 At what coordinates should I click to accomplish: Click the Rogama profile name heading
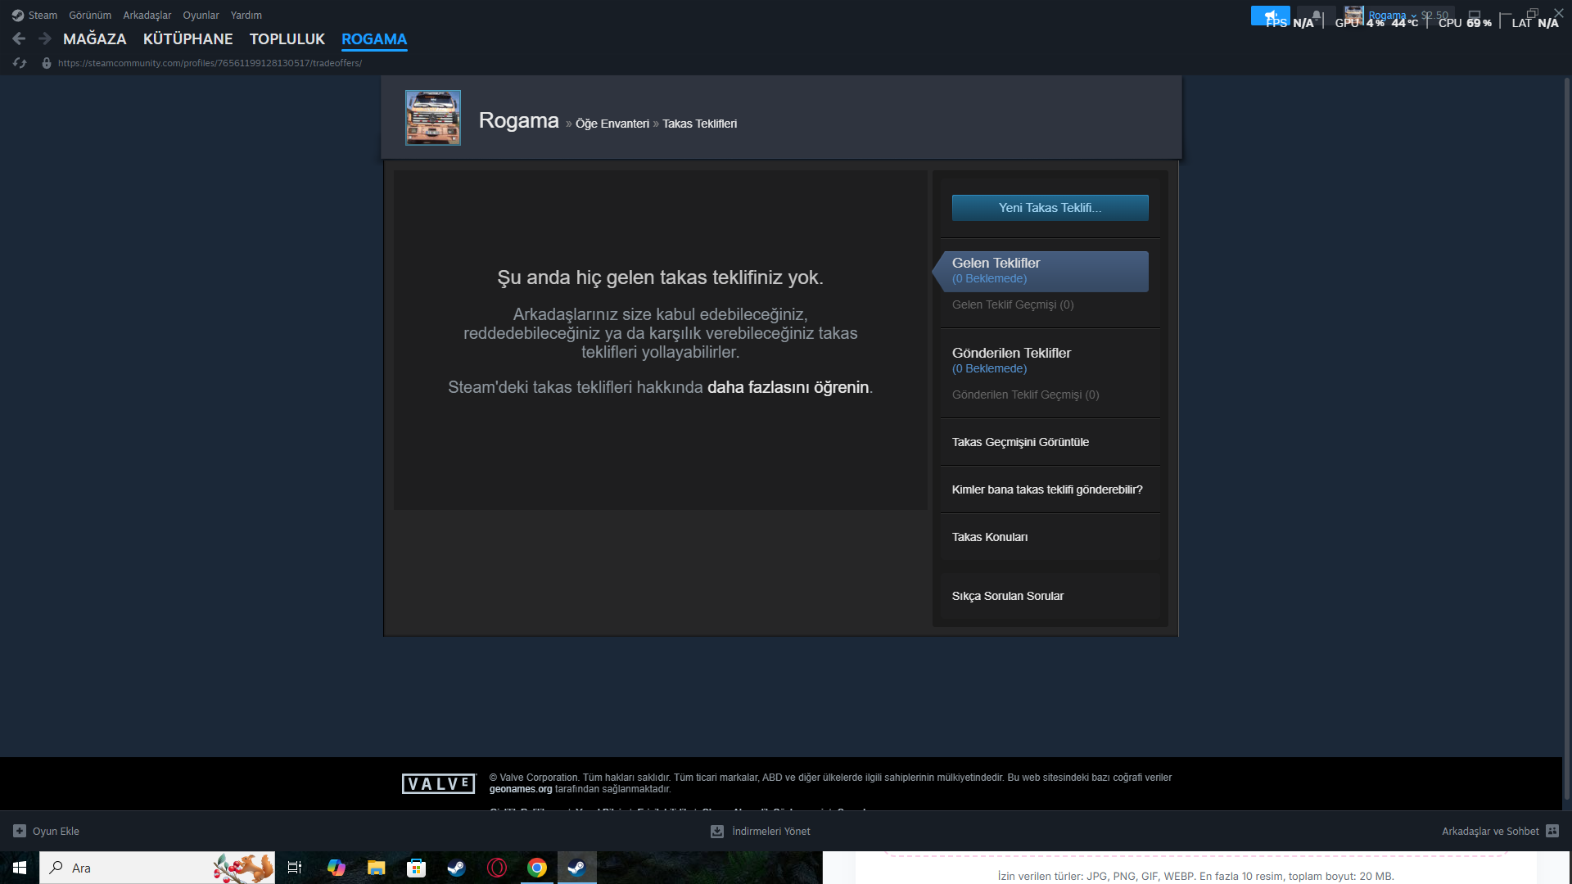pyautogui.click(x=519, y=120)
